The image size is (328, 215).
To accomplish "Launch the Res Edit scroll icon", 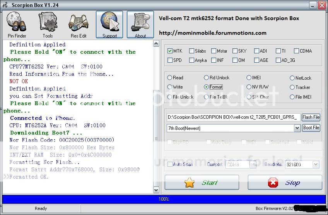I will (x=79, y=25).
